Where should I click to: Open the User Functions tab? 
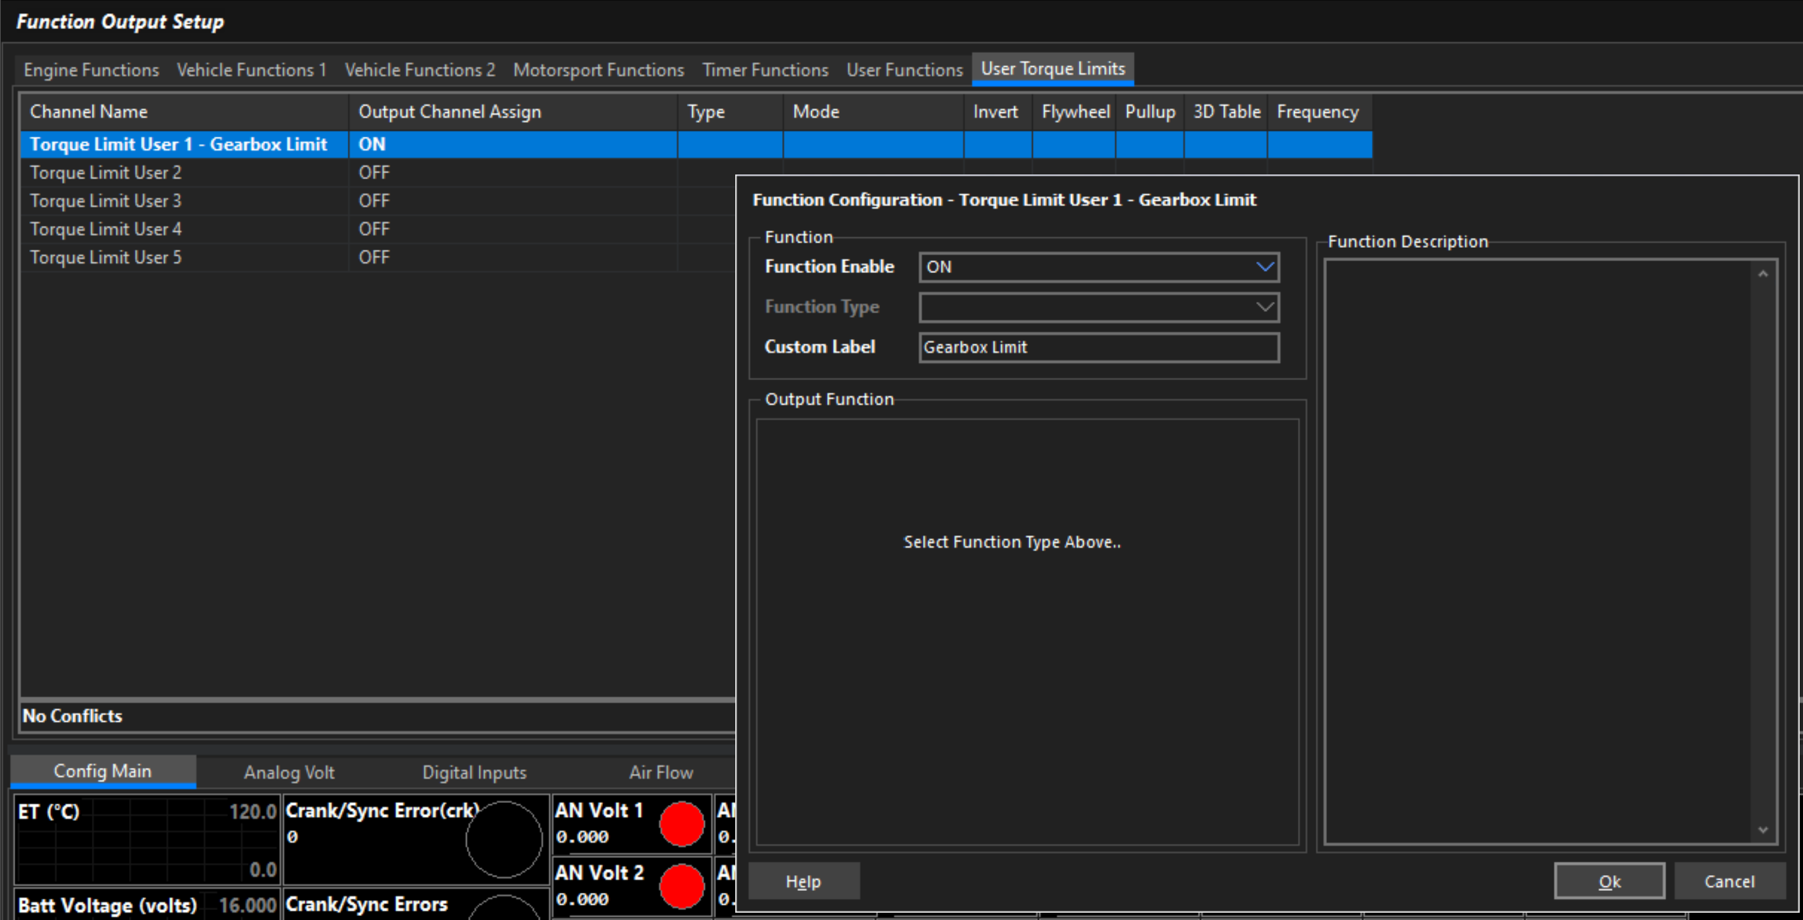(904, 70)
